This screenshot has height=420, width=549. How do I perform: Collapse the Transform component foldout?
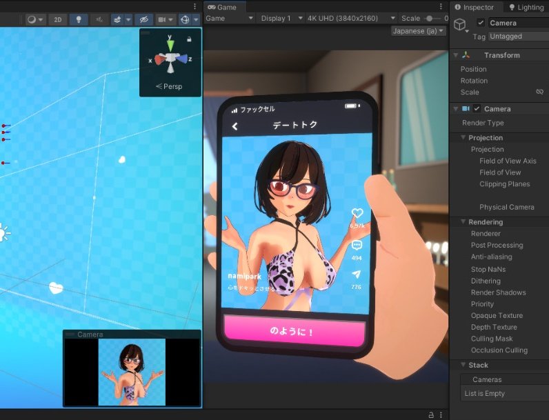coord(456,55)
